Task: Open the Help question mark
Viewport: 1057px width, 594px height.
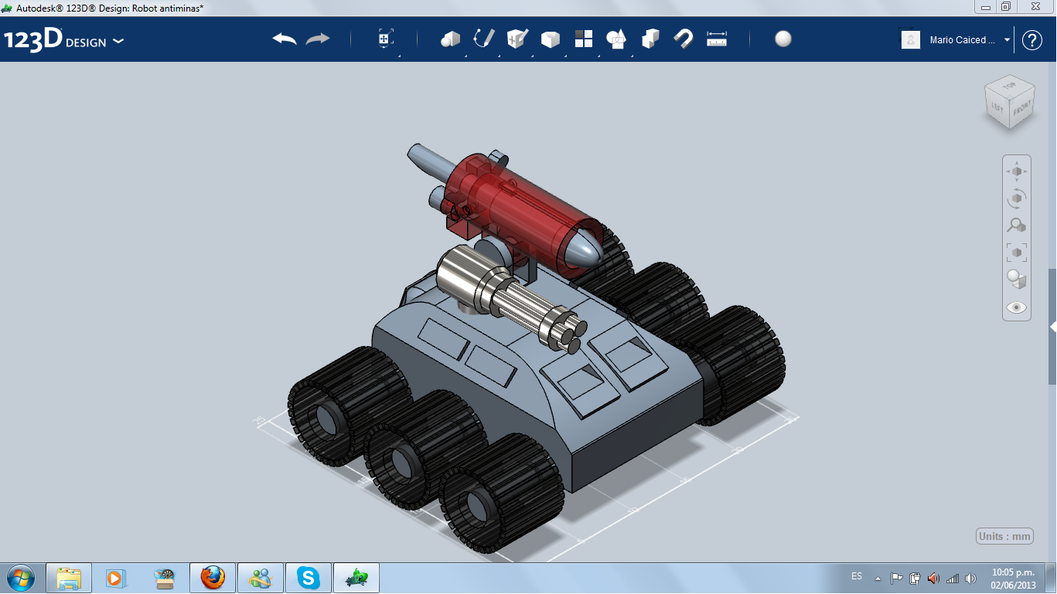Action: point(1032,40)
